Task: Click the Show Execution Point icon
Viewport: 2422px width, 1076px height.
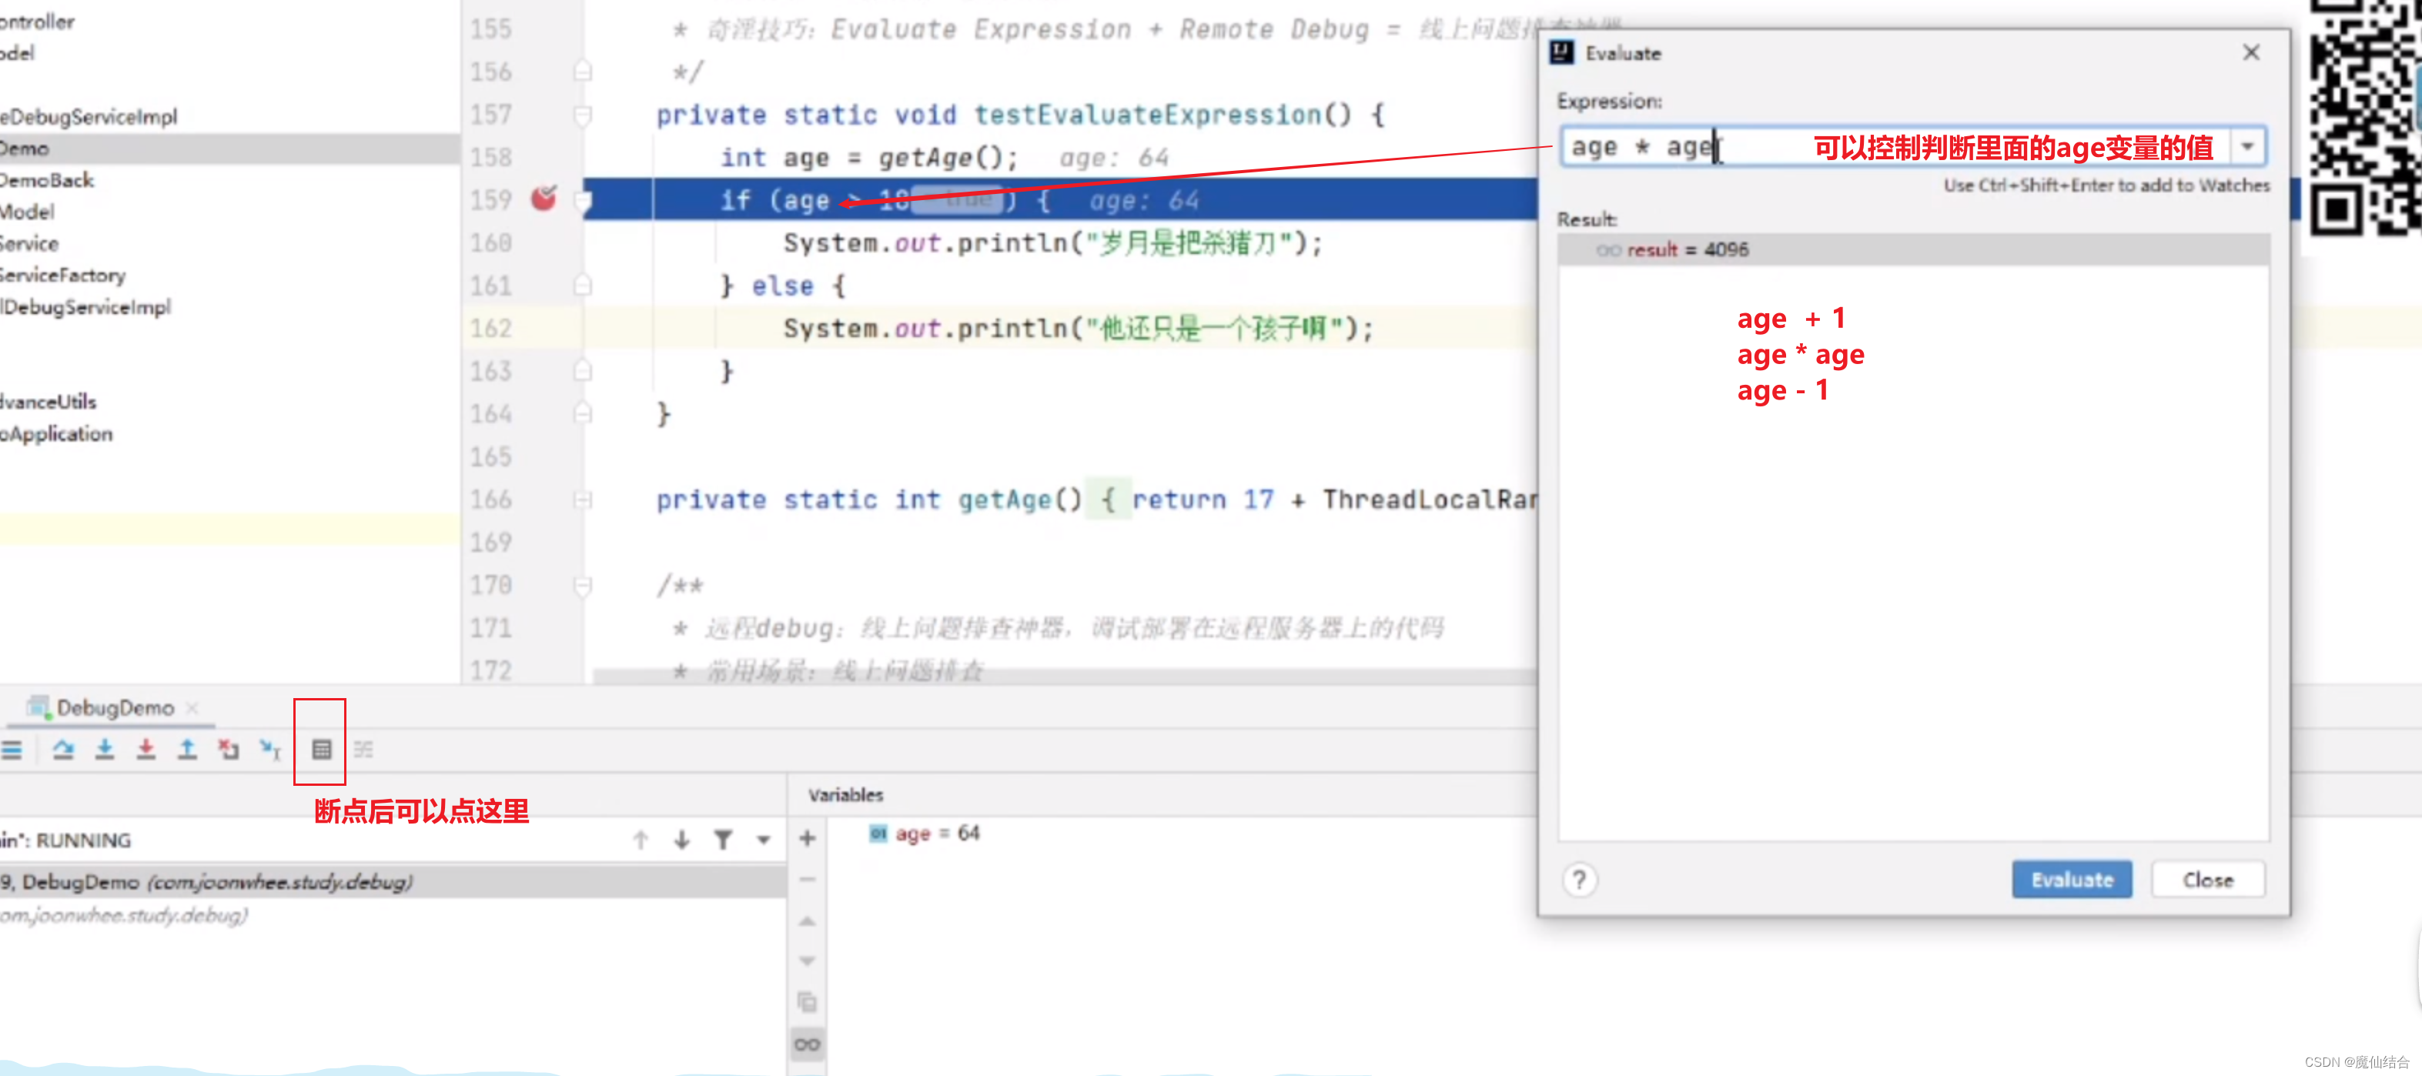Action: pos(12,749)
